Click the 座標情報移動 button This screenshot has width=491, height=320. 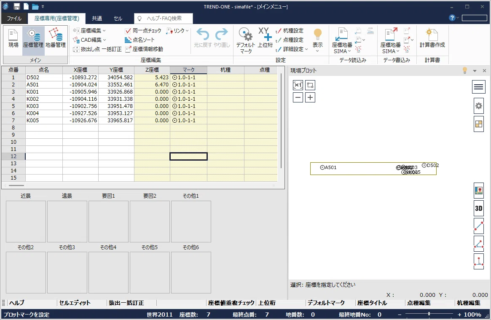click(x=144, y=49)
